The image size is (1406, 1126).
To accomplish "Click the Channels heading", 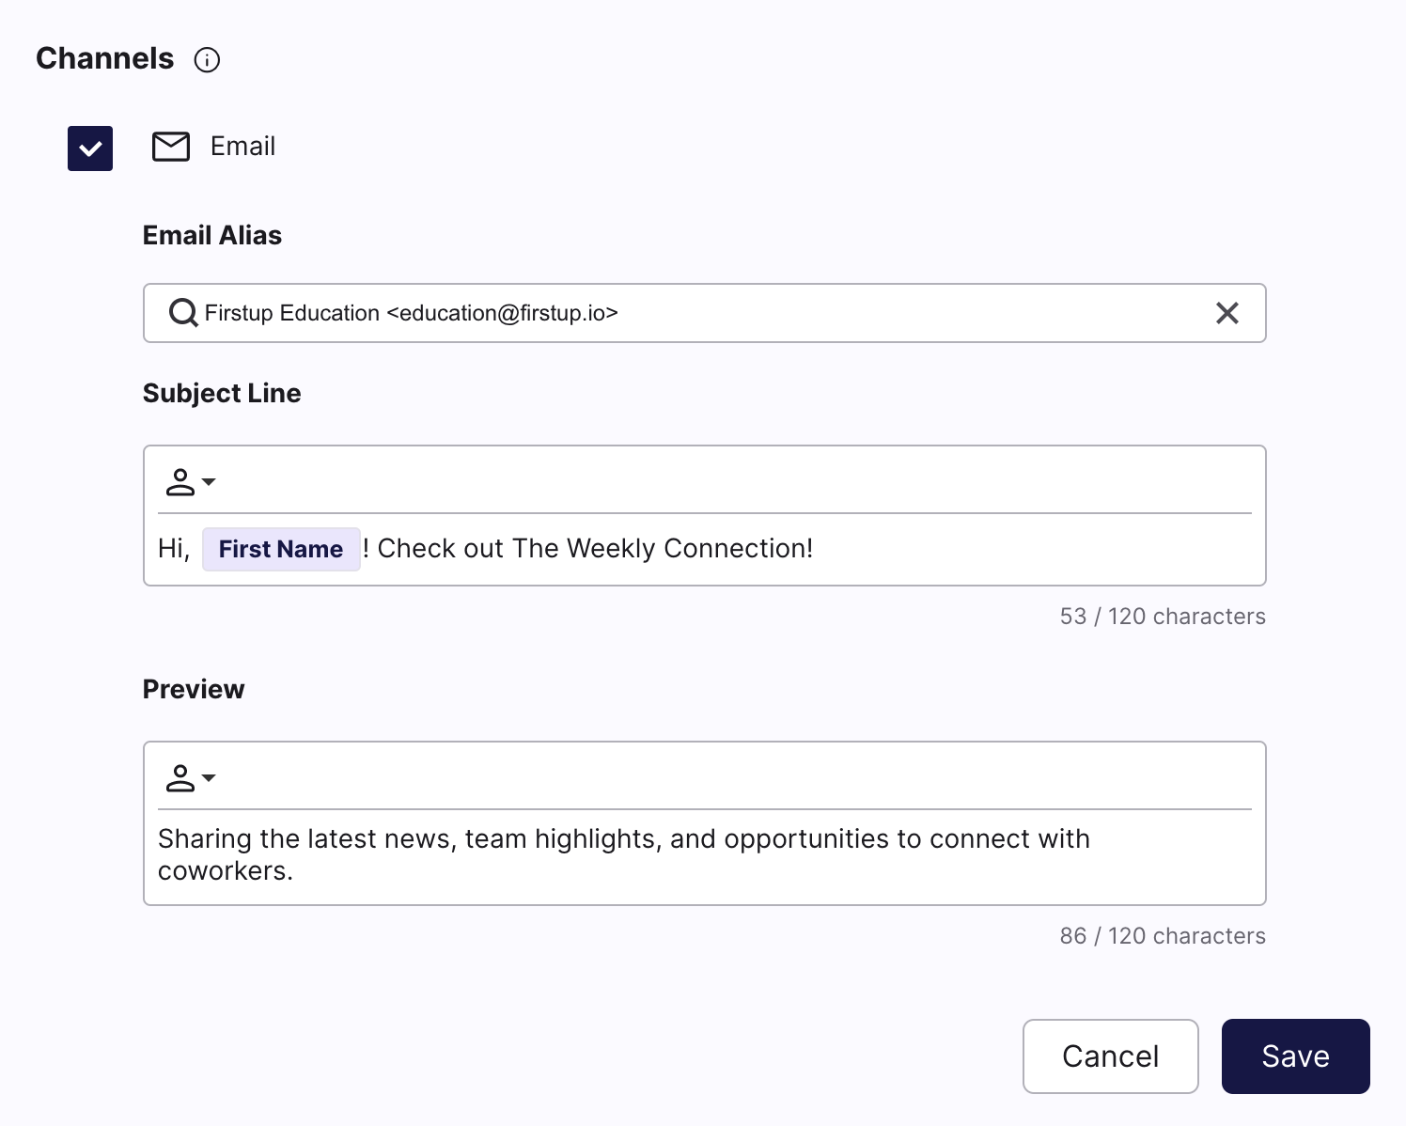I will point(105,58).
